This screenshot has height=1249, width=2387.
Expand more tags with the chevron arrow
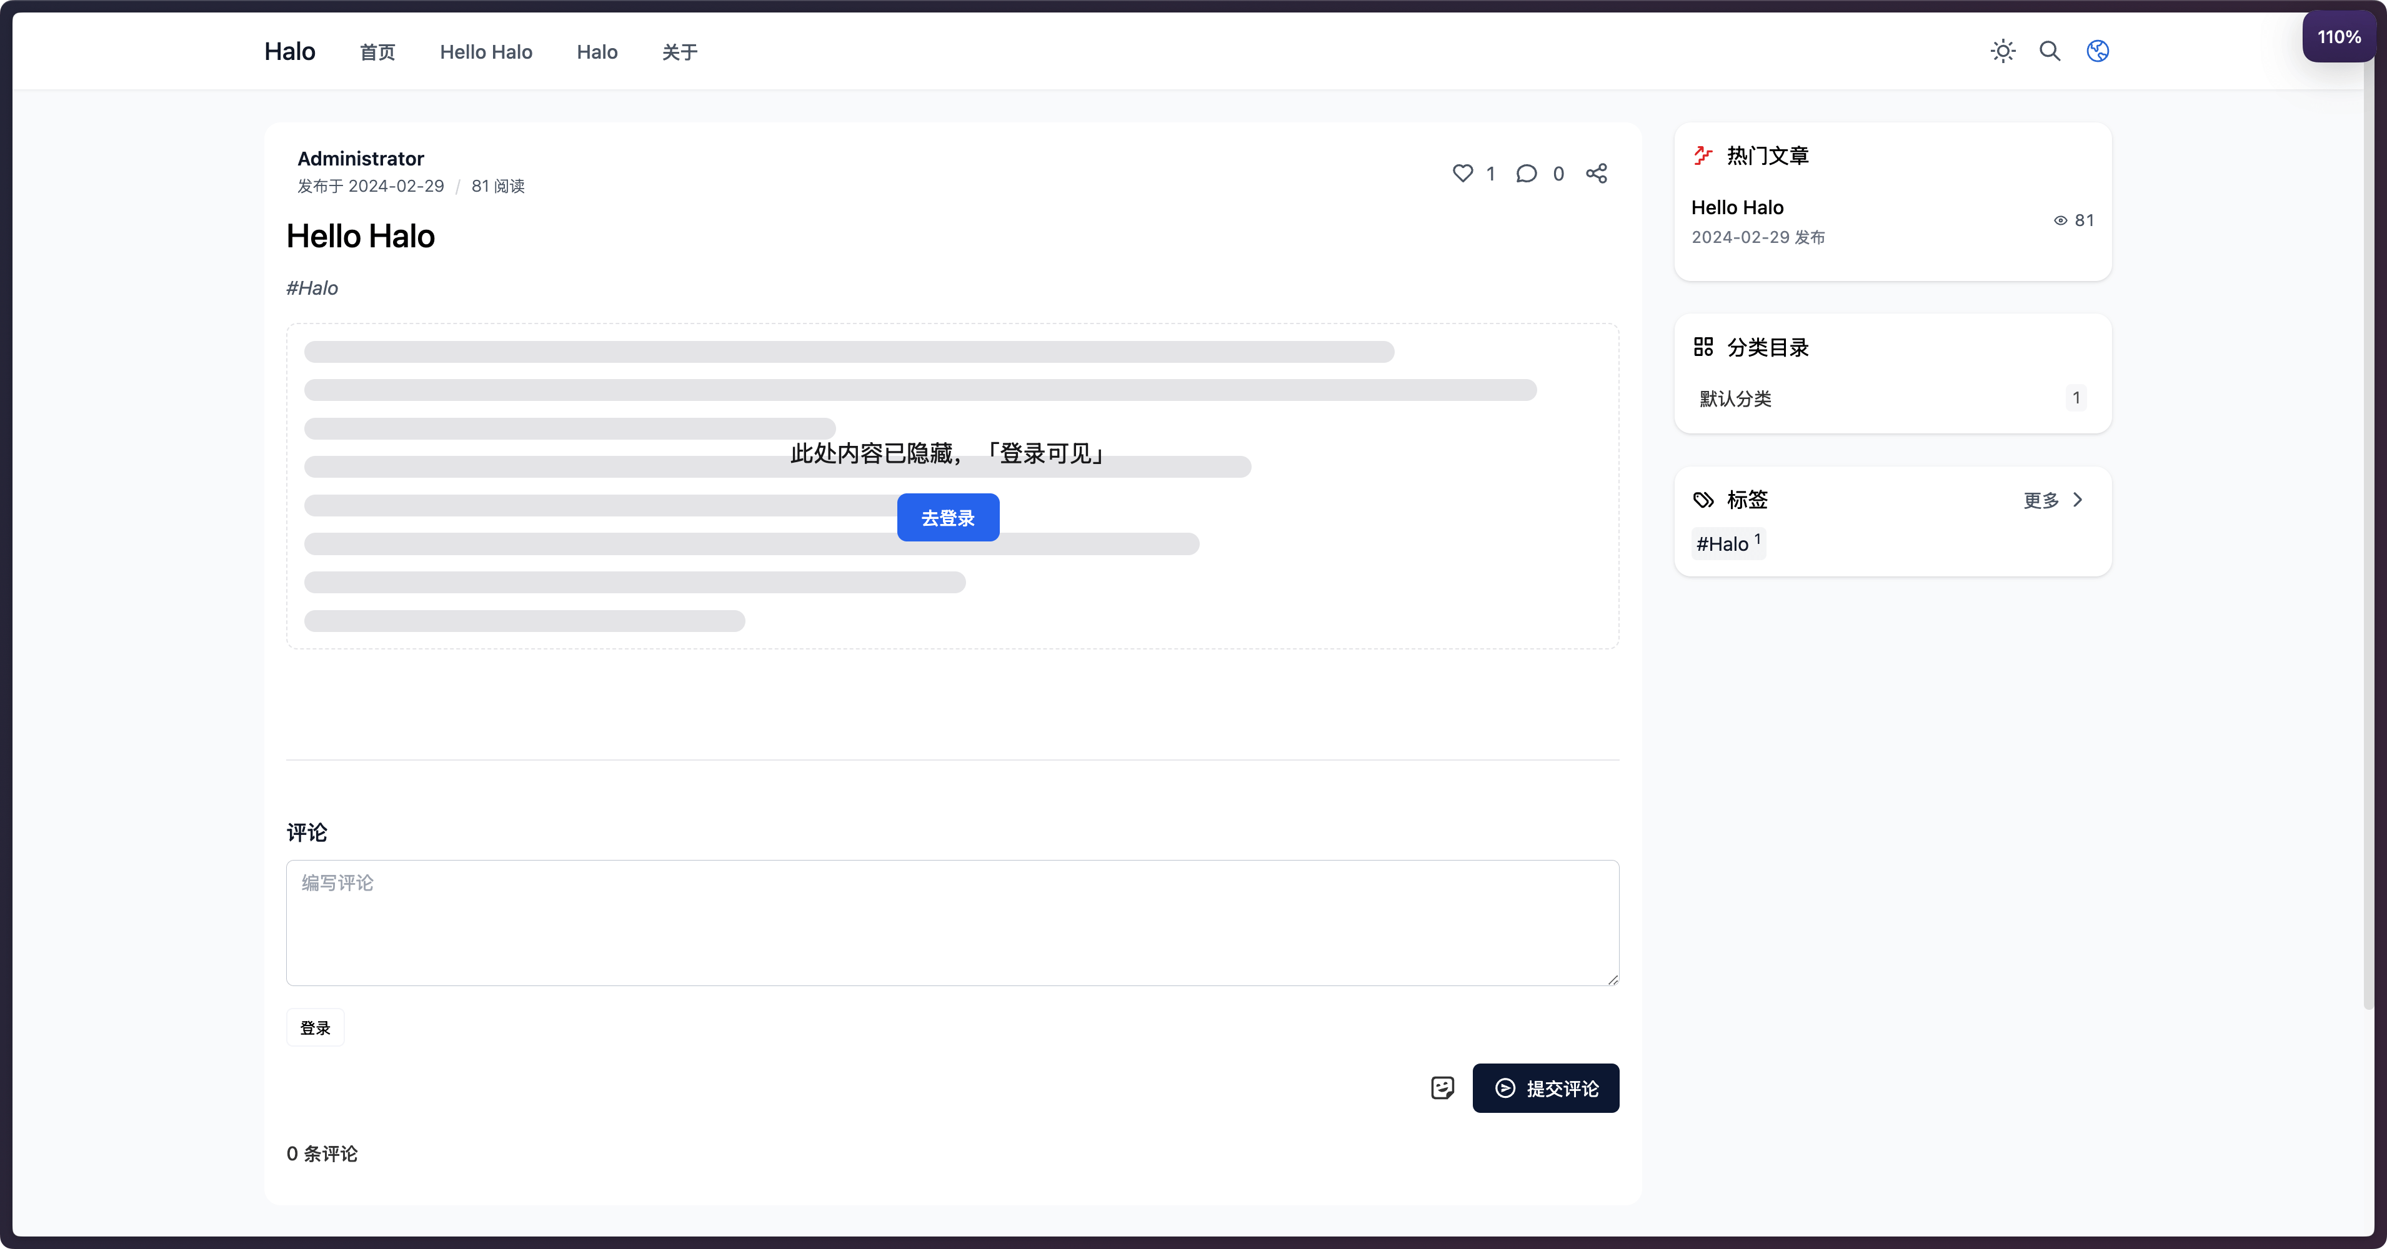[x=2078, y=500]
